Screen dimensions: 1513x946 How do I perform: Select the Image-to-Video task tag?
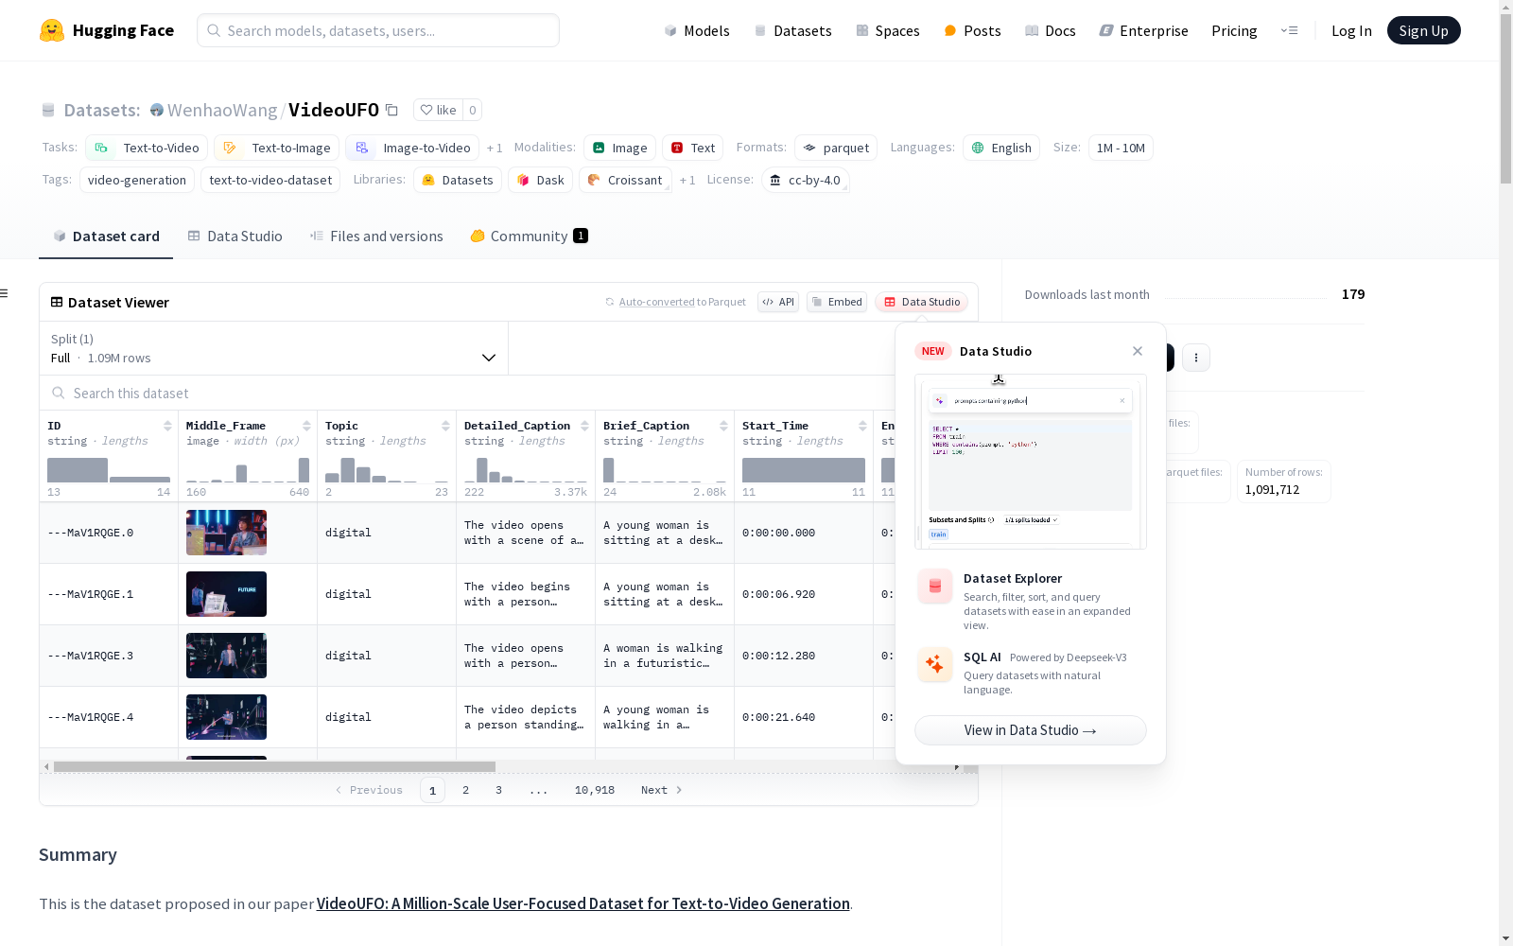pos(412,148)
